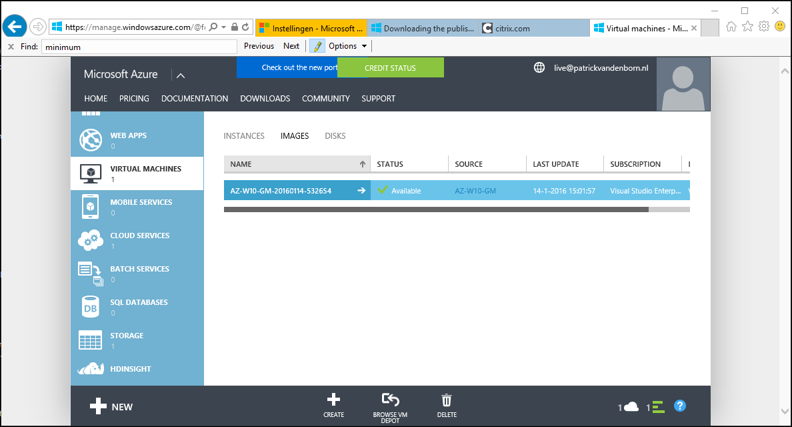Screen dimensions: 792x427
Task: Click the cloud notifications count icon
Action: pyautogui.click(x=629, y=407)
